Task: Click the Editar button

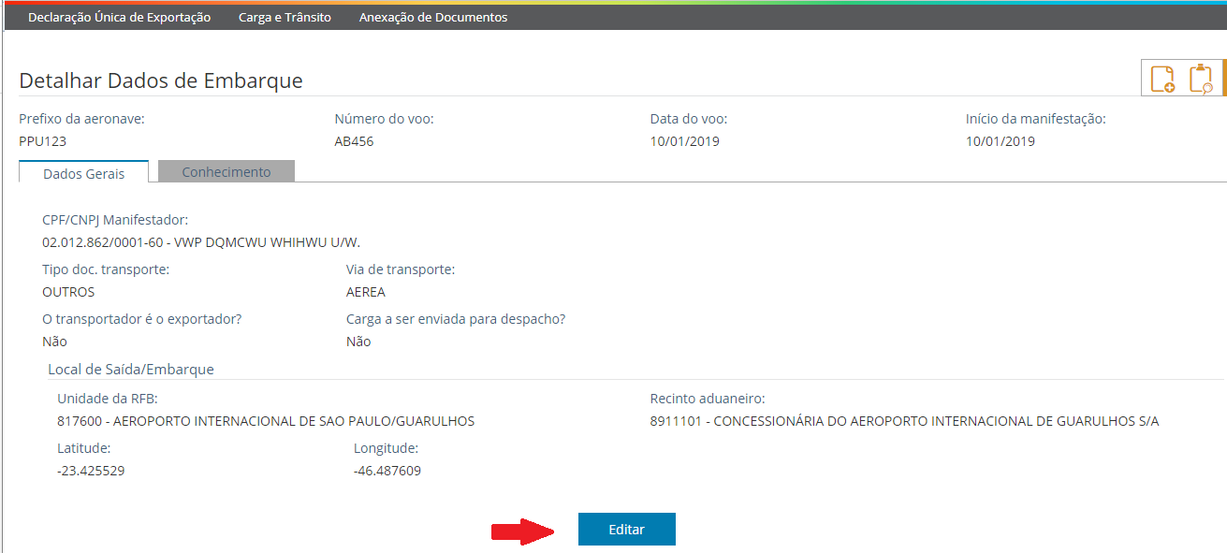Action: click(x=626, y=529)
